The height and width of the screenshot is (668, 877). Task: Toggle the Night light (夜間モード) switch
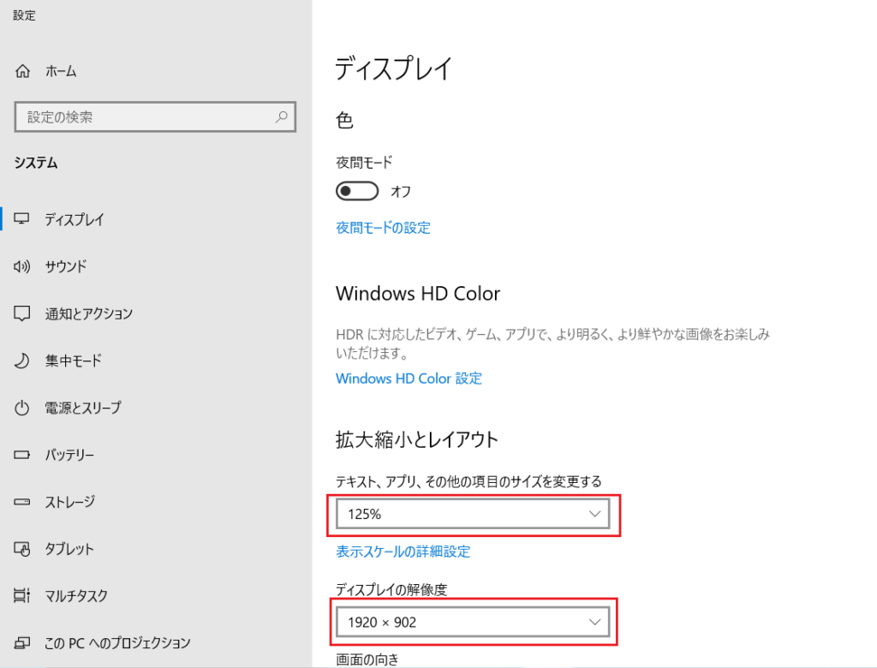357,191
